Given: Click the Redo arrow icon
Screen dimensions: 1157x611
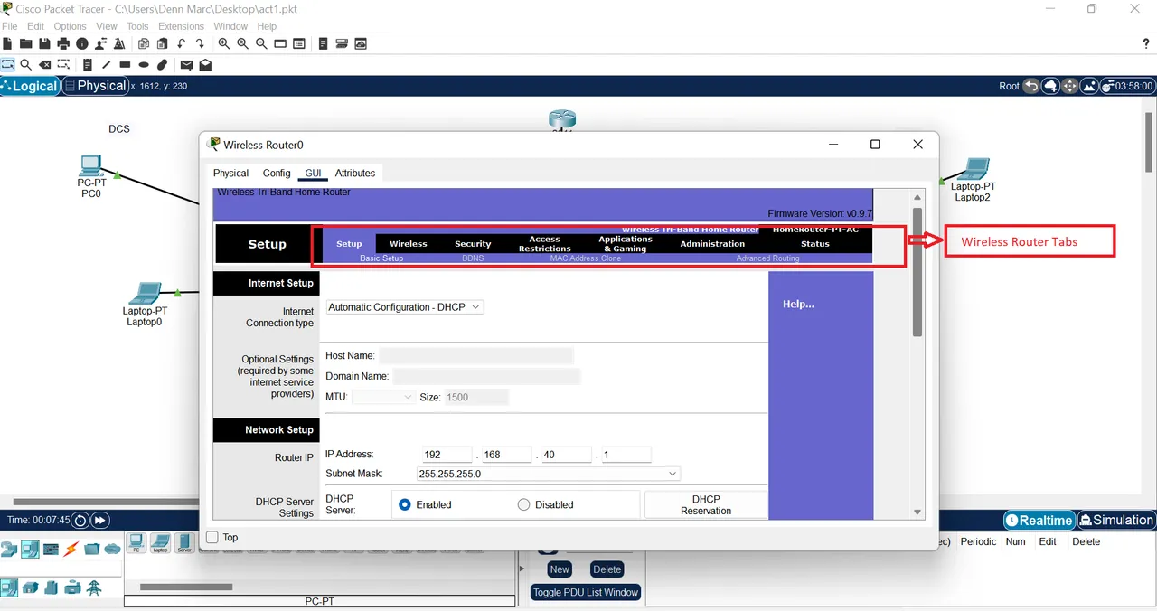Looking at the screenshot, I should 200,43.
